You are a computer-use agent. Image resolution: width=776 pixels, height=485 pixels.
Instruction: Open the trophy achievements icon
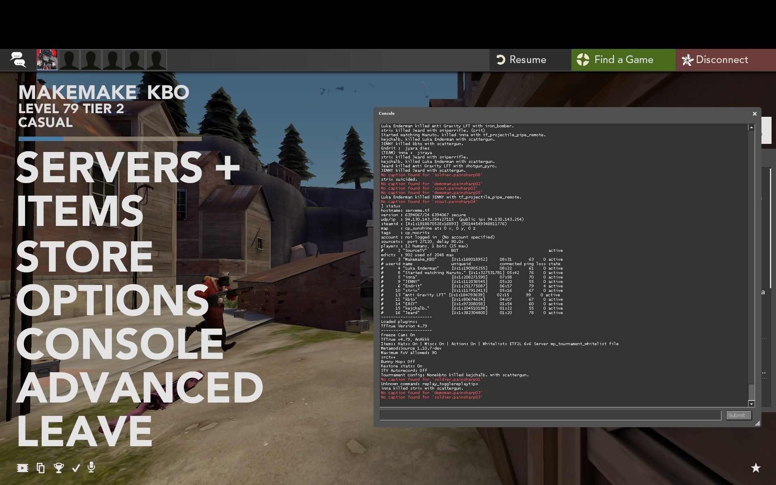point(59,468)
